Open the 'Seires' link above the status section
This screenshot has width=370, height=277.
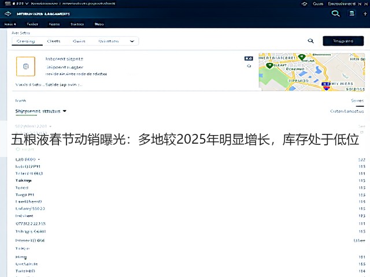pos(357,100)
